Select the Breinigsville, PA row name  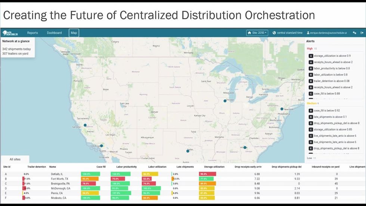pyautogui.click(x=60, y=184)
